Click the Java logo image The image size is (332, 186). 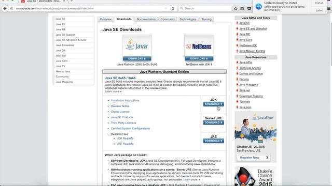tap(137, 45)
